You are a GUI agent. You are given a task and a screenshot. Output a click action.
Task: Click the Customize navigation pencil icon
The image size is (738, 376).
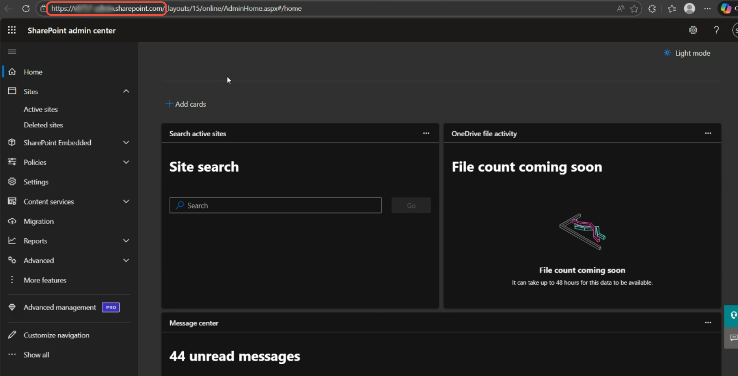click(12, 335)
